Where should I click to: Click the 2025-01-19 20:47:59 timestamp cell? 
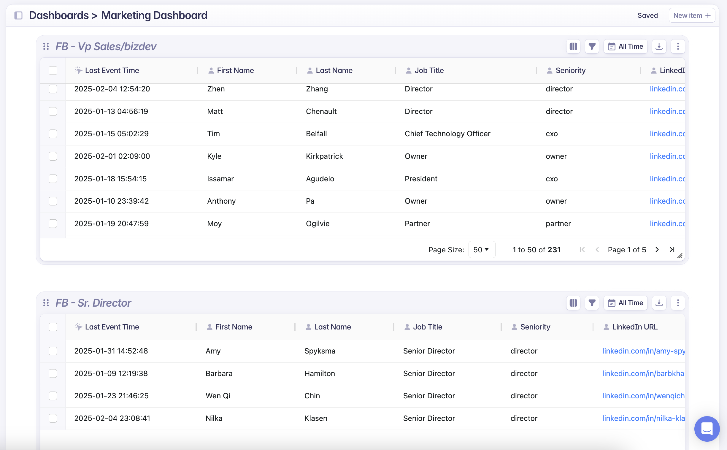[x=111, y=224]
